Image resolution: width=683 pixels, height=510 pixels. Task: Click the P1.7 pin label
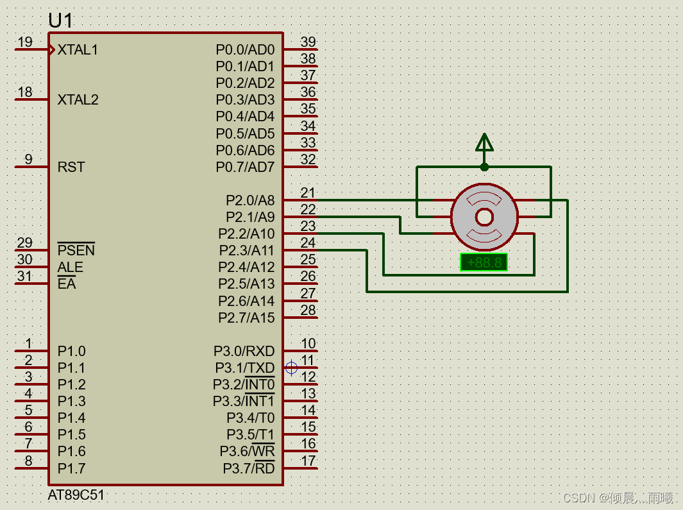coord(71,468)
